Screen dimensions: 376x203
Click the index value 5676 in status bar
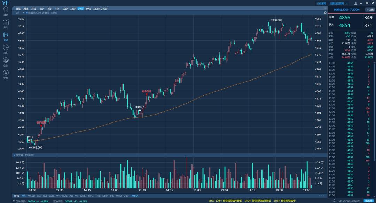tap(68, 201)
